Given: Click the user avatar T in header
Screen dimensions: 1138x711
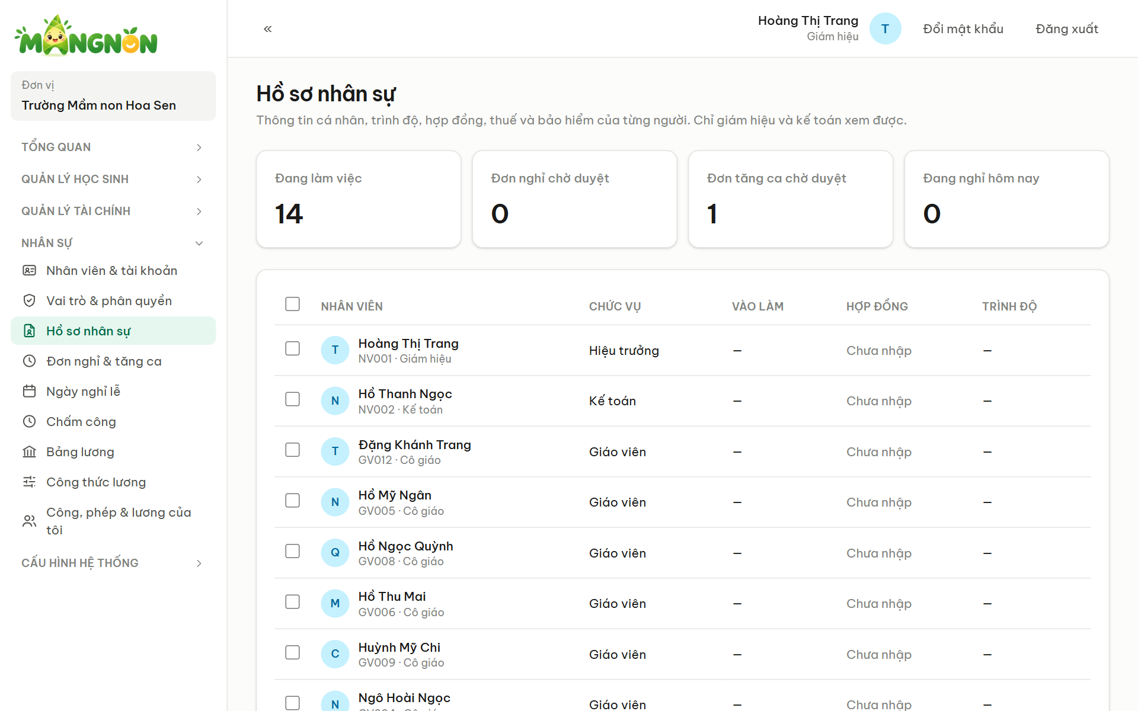Looking at the screenshot, I should point(885,28).
